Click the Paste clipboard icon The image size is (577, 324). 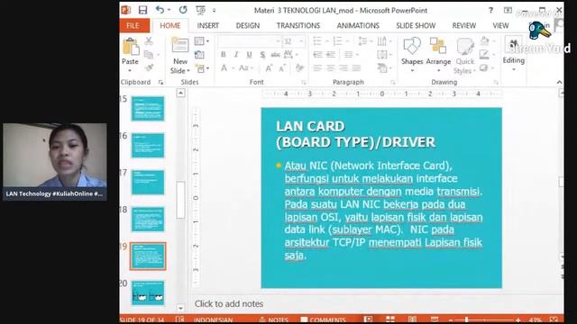(x=130, y=47)
